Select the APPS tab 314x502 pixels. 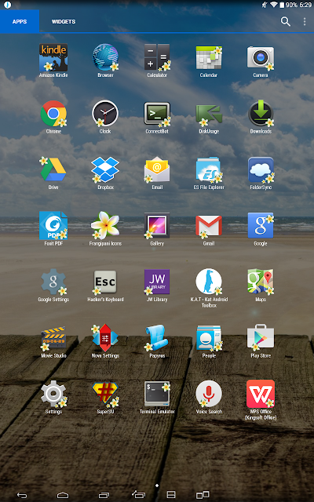(x=20, y=21)
